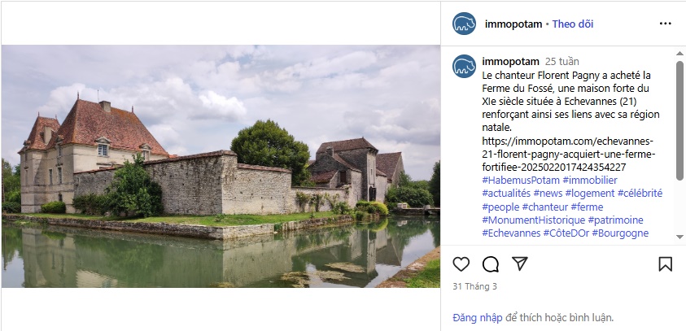Click the "Đăng nhập" login link
This screenshot has height=331, width=686.
coord(478,317)
